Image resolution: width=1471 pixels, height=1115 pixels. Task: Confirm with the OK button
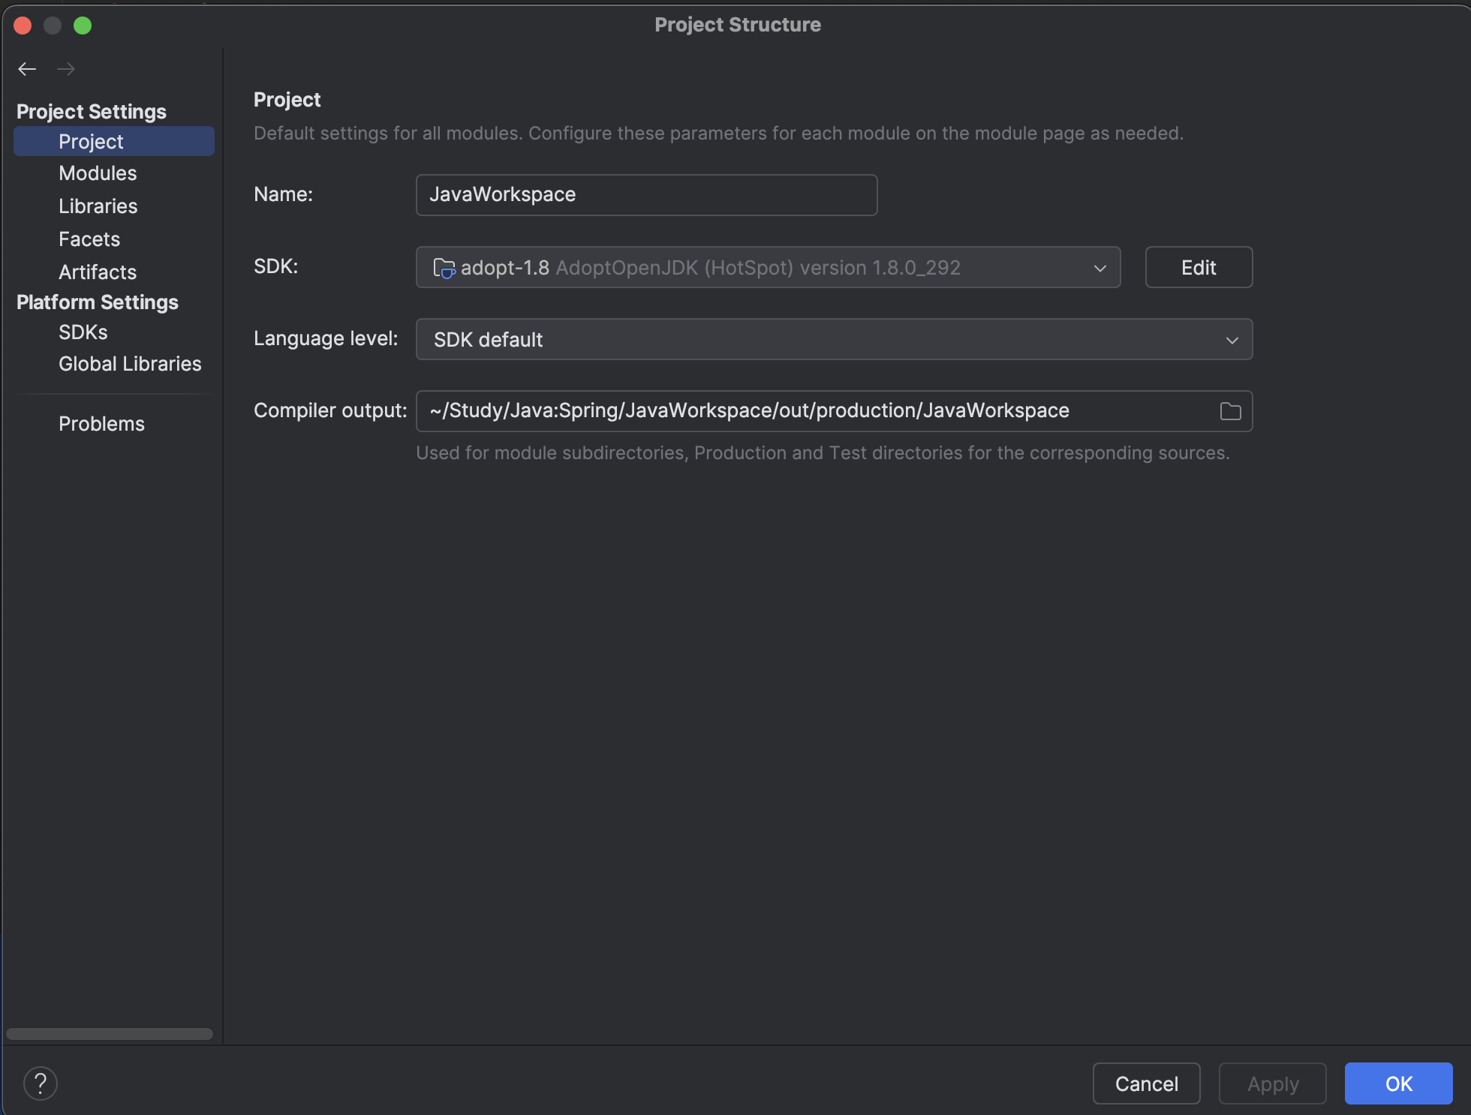tap(1399, 1083)
